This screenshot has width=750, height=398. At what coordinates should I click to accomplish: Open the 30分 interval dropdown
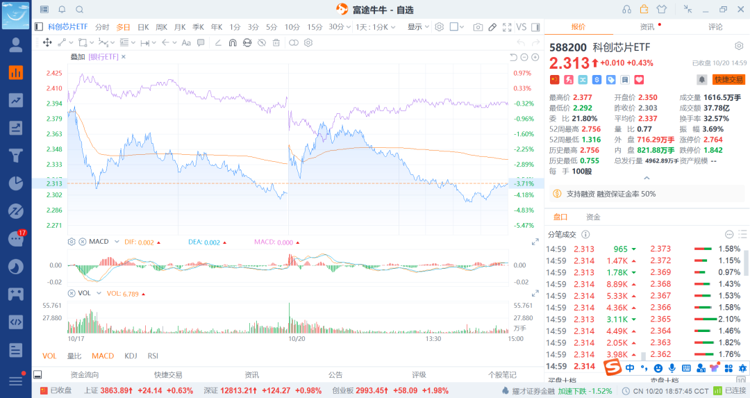pyautogui.click(x=340, y=27)
